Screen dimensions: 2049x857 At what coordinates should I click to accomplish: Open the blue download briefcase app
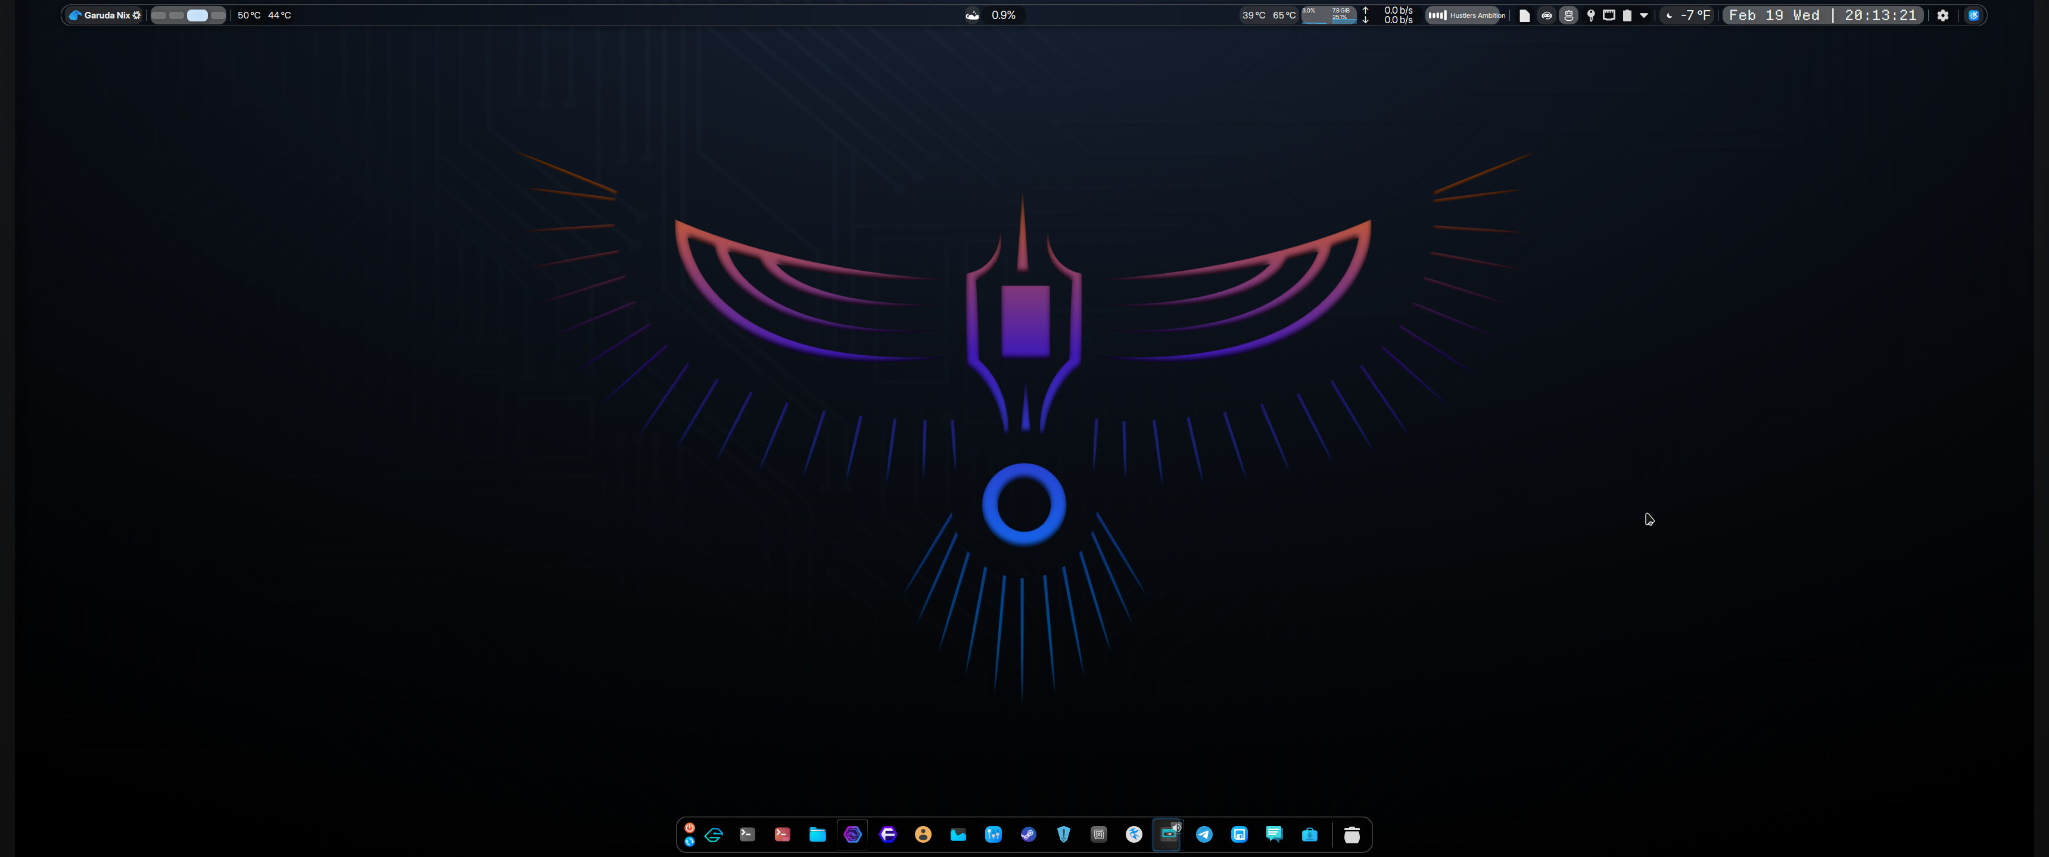1309,835
